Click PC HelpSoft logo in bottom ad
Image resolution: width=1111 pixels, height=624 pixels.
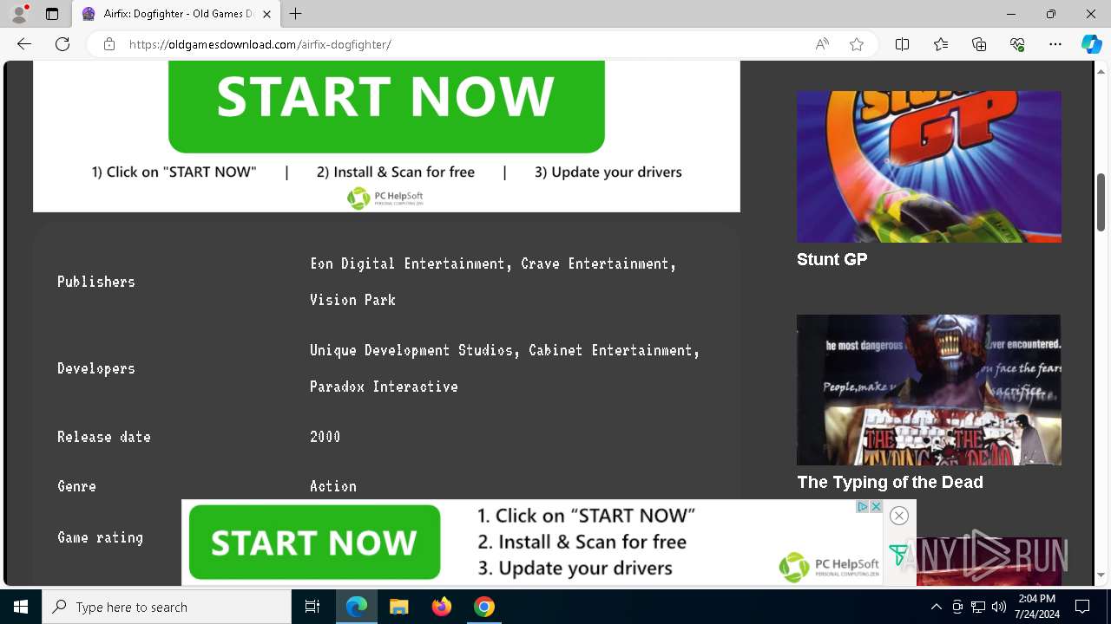click(829, 567)
